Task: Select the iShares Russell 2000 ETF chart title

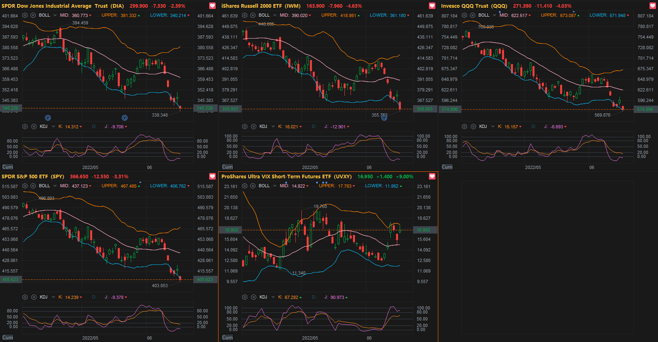Action: point(261,6)
